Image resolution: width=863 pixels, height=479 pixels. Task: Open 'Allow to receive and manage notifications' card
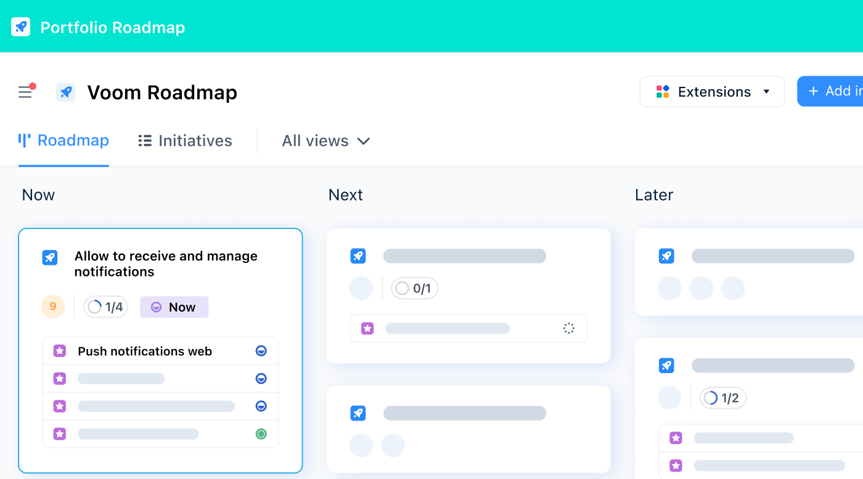166,264
